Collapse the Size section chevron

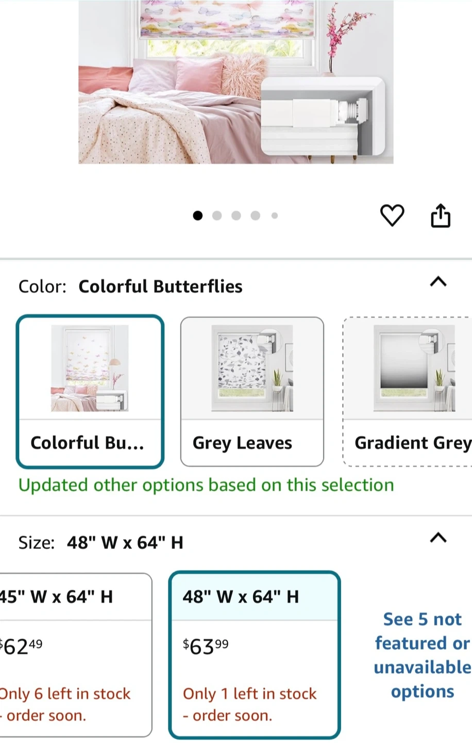(438, 538)
